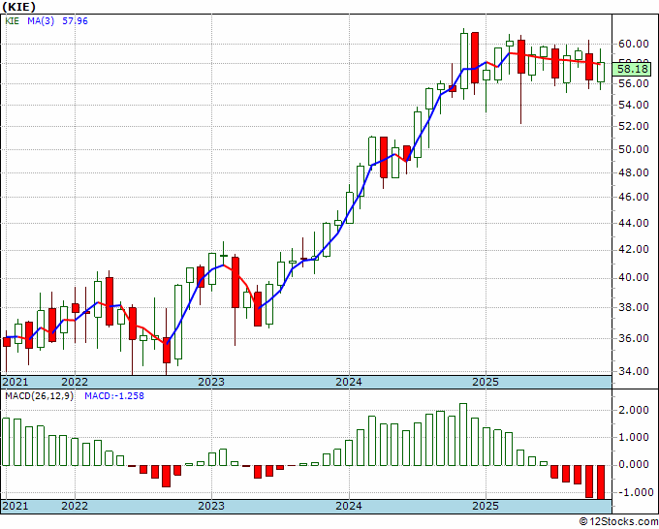The width and height of the screenshot is (659, 529).
Task: Click the 57.96 moving average value
Action: tap(75, 20)
